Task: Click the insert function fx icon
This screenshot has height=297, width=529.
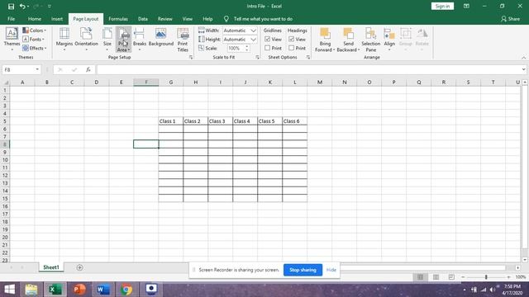Action: pos(88,69)
